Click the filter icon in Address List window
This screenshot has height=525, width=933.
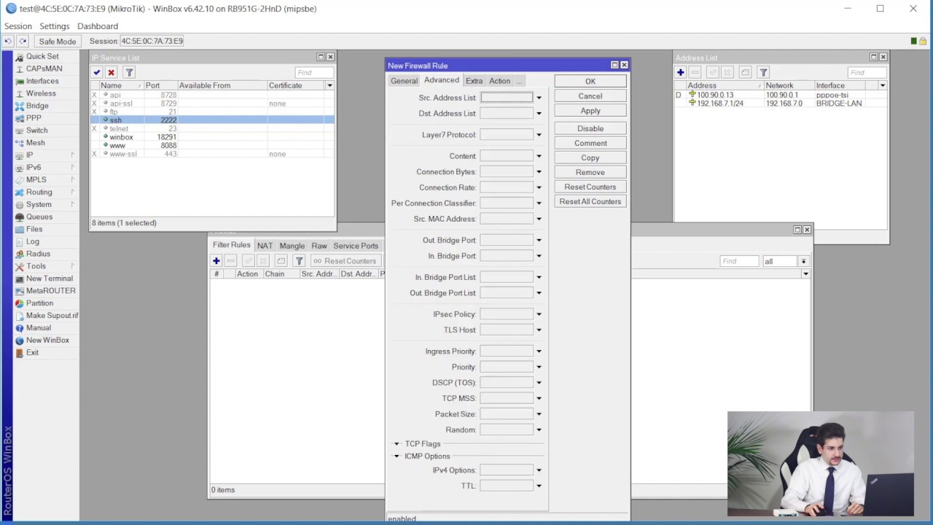coord(763,72)
